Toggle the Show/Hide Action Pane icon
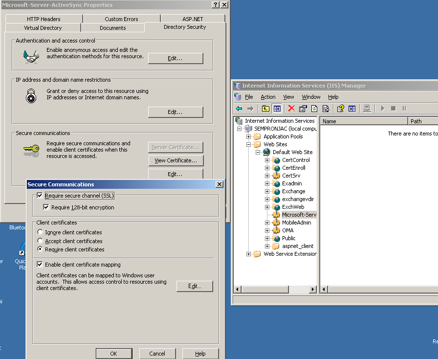 click(x=352, y=109)
